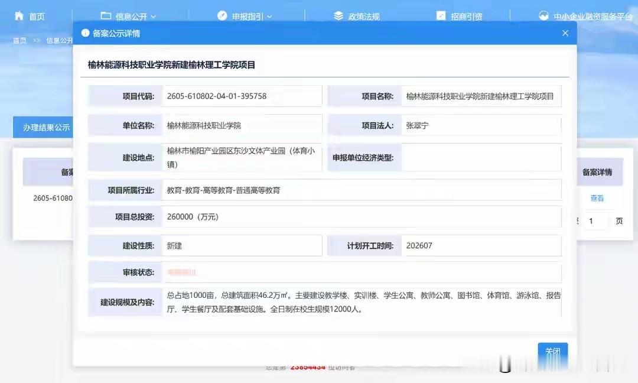
Task: Expand the 申报指引 dropdown arrow
Action: (269, 17)
